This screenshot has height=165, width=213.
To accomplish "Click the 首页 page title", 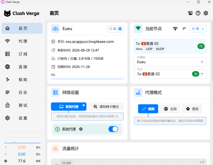I will tap(54, 13).
